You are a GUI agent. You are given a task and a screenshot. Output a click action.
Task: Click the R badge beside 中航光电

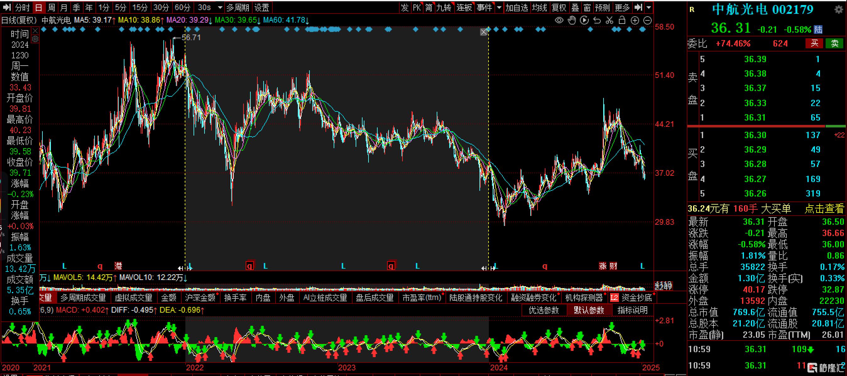692,9
